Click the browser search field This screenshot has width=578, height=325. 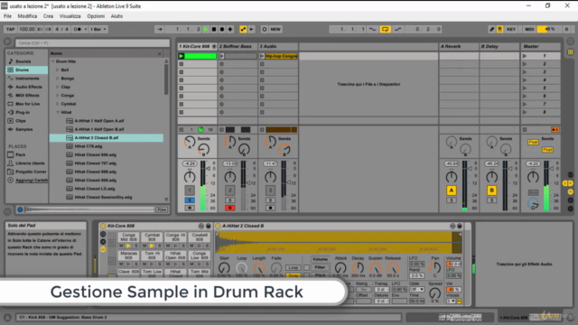click(x=92, y=42)
